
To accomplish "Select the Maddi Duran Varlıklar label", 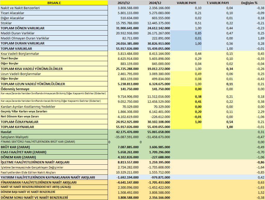I will tap(54, 33).
